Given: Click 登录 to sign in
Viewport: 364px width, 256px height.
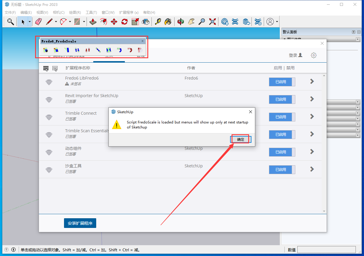Looking at the screenshot, I should coord(295,55).
